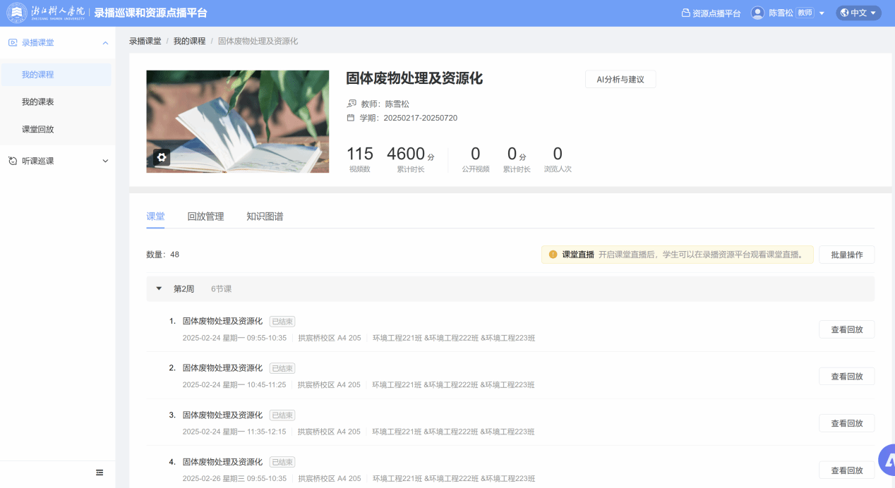The width and height of the screenshot is (895, 488).
Task: Switch to the 回放管理 tab
Action: click(x=205, y=216)
